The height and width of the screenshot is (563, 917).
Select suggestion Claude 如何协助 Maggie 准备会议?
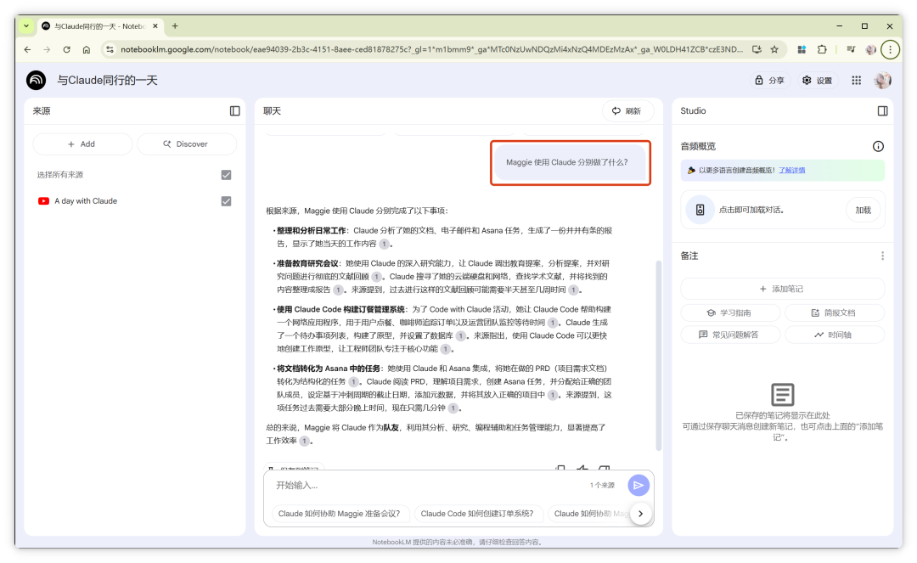[339, 514]
